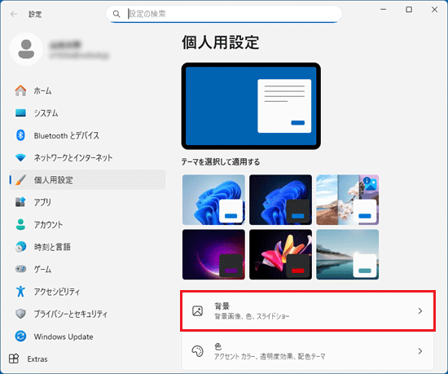Expand the 背景 settings chevron
This screenshot has width=448, height=374.
(420, 311)
